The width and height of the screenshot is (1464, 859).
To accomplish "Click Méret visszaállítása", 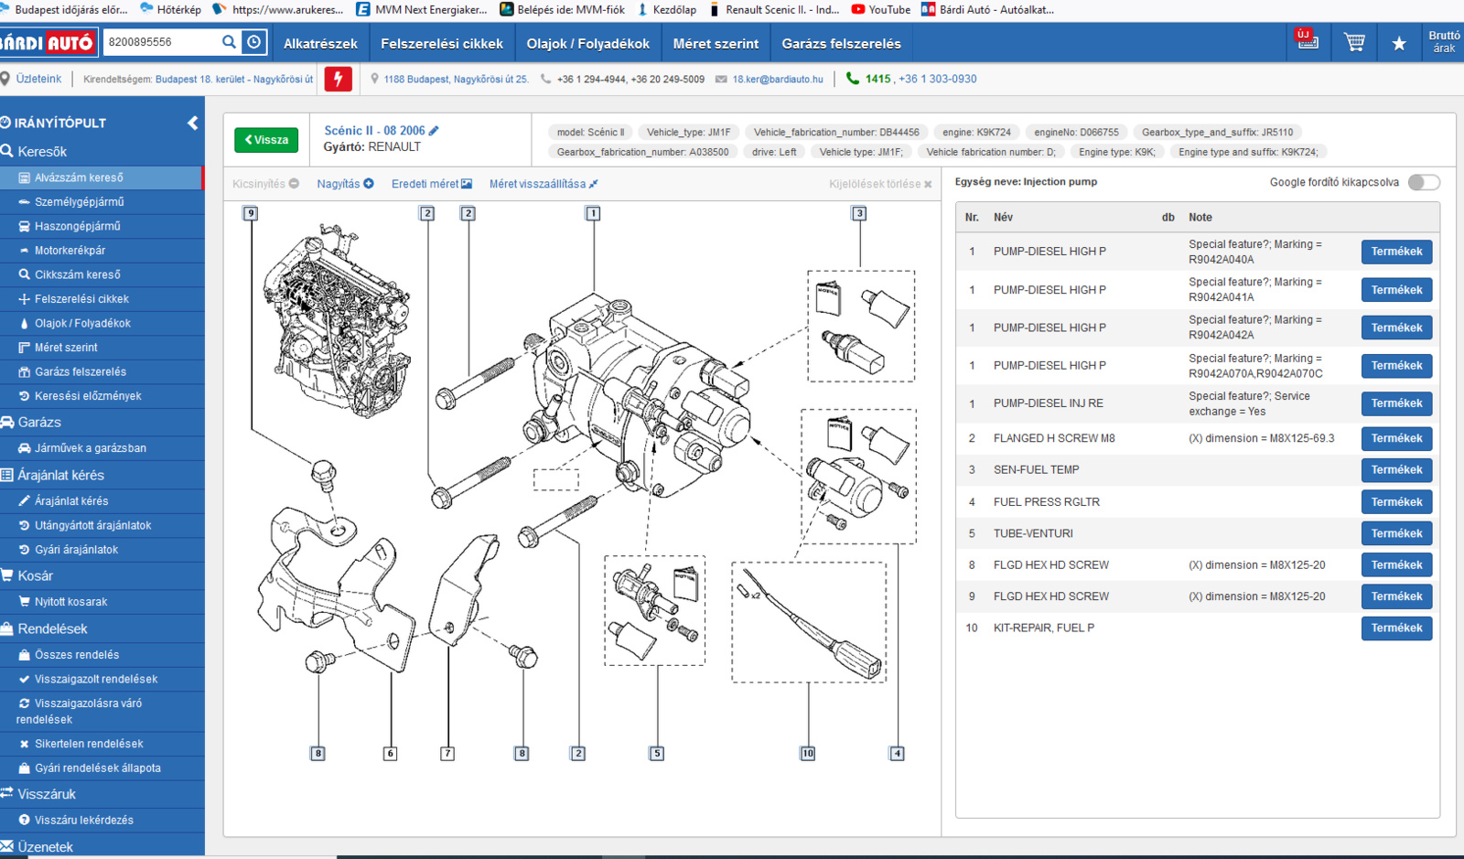I will [x=544, y=184].
